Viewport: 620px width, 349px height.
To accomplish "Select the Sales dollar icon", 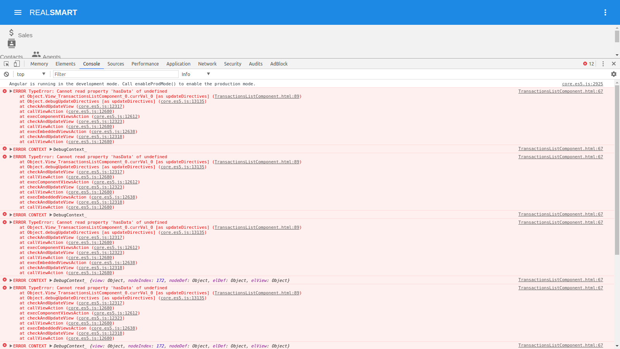I will [12, 32].
